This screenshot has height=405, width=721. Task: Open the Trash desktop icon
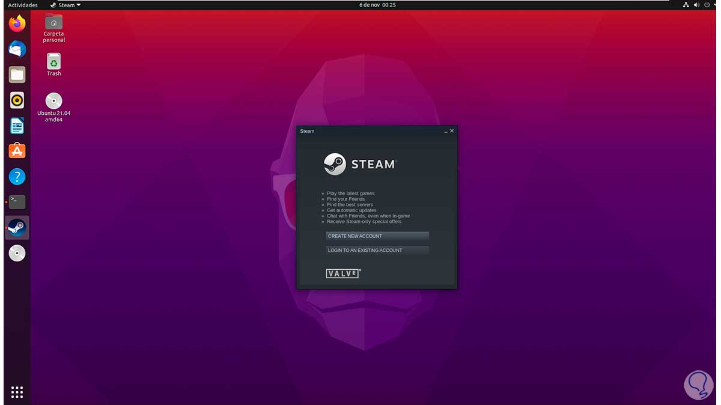coord(54,64)
